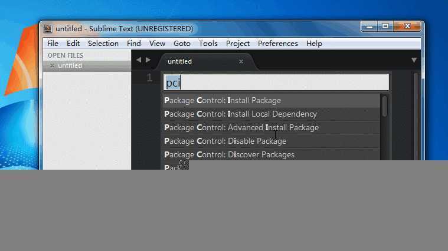Screen dimensions: 448x251
Task: Open the View menu
Action: point(157,44)
